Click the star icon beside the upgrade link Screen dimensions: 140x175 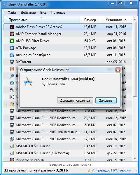tap(89, 170)
